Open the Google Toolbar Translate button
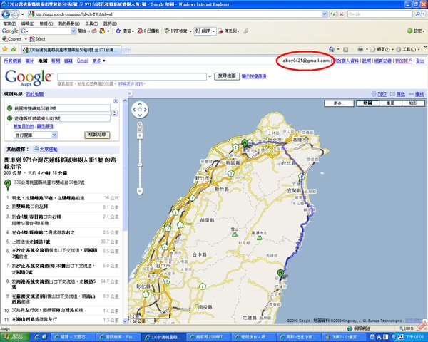The image size is (428, 342). pos(203,31)
